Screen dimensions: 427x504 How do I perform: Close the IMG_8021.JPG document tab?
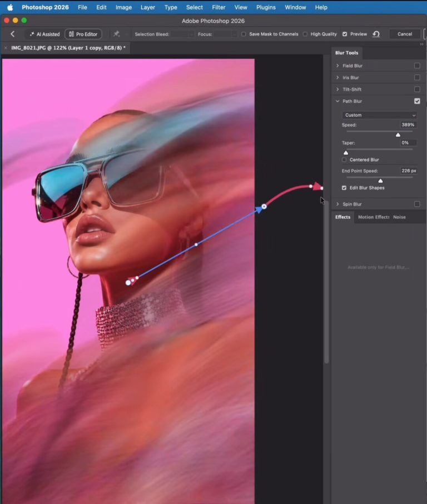tap(6, 48)
